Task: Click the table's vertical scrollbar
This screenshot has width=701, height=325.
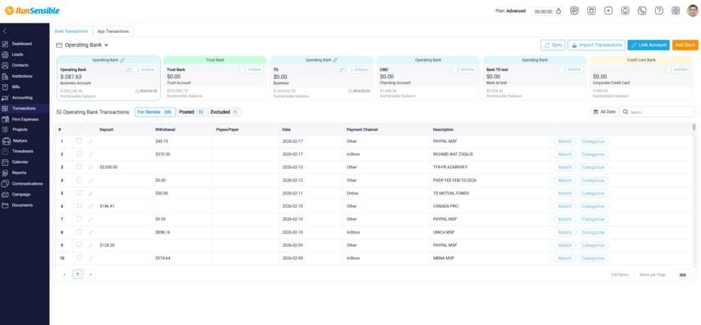Action: (694, 127)
